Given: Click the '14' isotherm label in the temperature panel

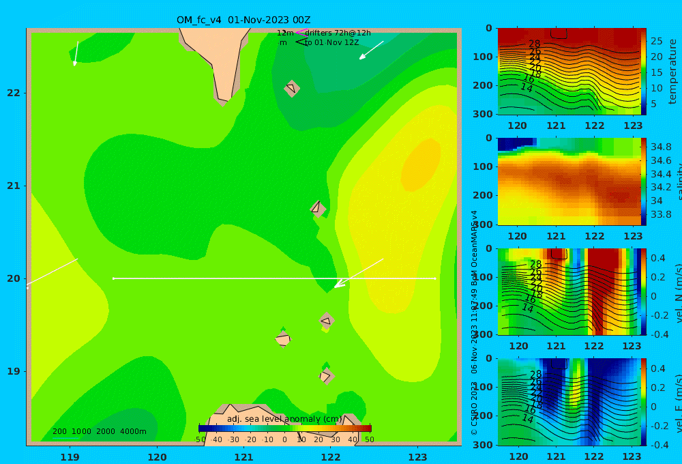Looking at the screenshot, I should point(527,87).
